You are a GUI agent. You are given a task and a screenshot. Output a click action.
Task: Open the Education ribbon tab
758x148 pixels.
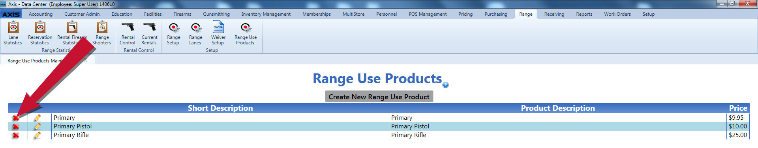(122, 14)
